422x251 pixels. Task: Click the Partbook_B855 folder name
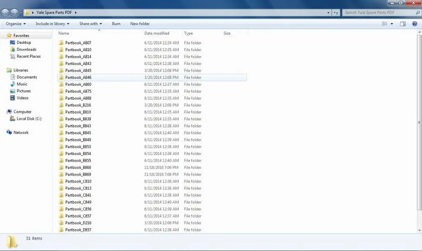click(x=78, y=161)
